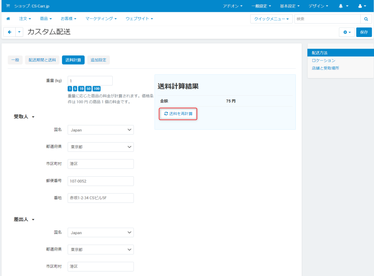Go to the home dashboard icon
This screenshot has height=276, width=374.
[8, 19]
